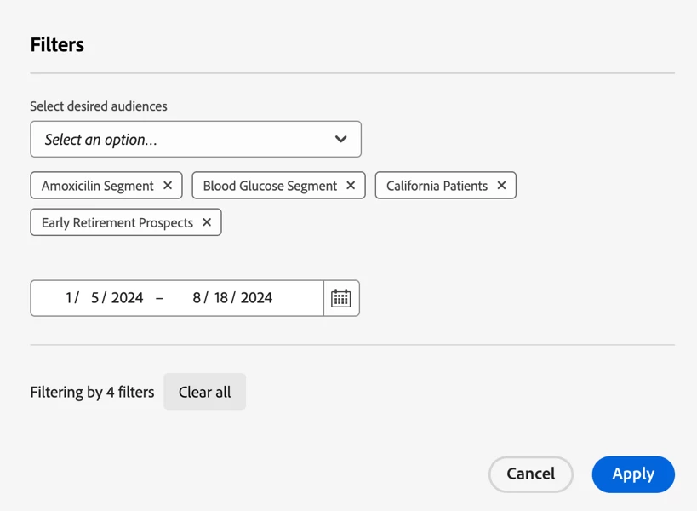This screenshot has height=511, width=697.
Task: Select the end date month field
Action: [197, 298]
